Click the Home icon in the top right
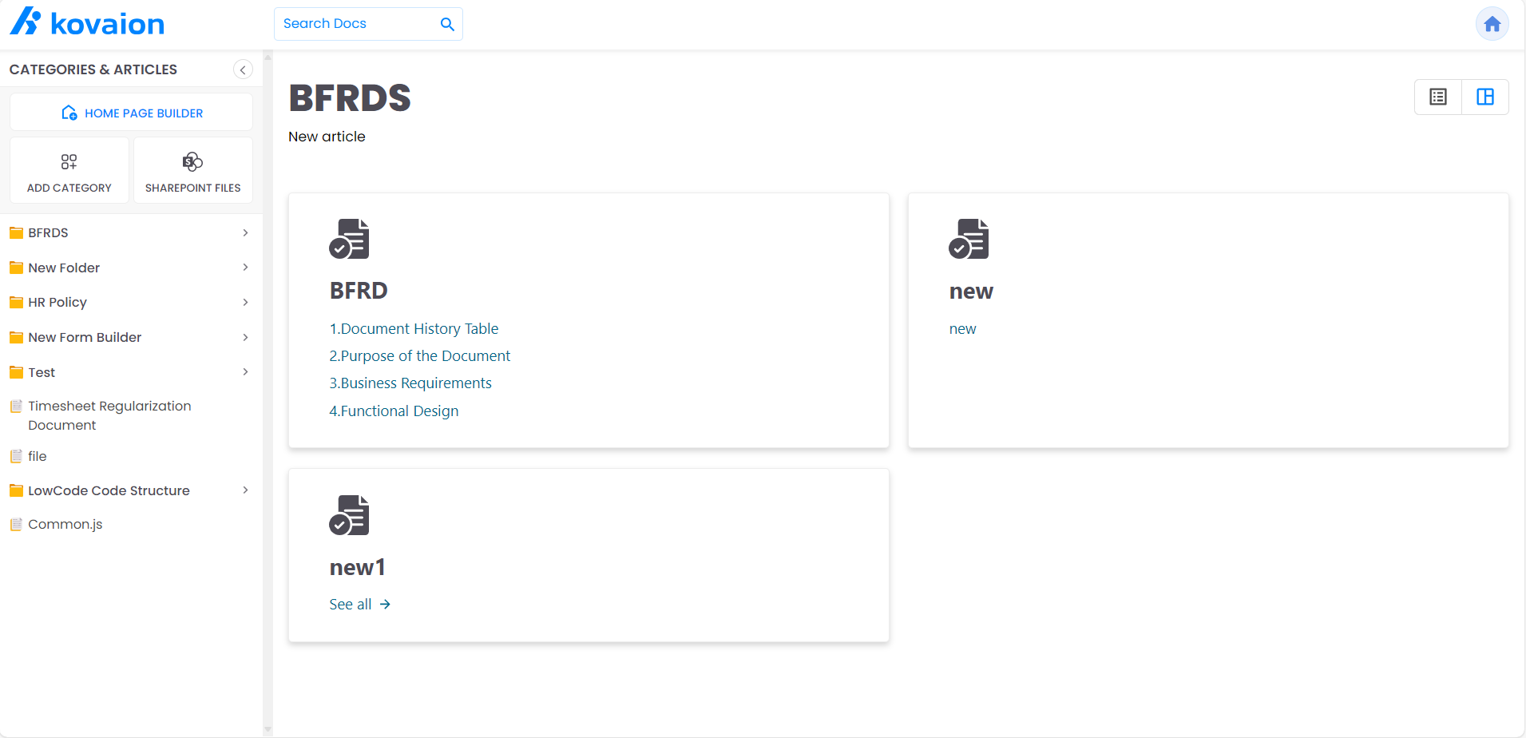The height and width of the screenshot is (738, 1526). [x=1492, y=23]
